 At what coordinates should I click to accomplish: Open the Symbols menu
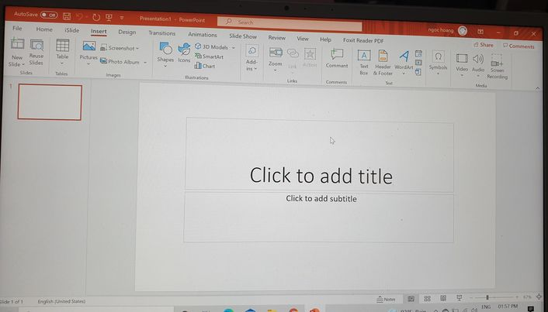click(438, 62)
